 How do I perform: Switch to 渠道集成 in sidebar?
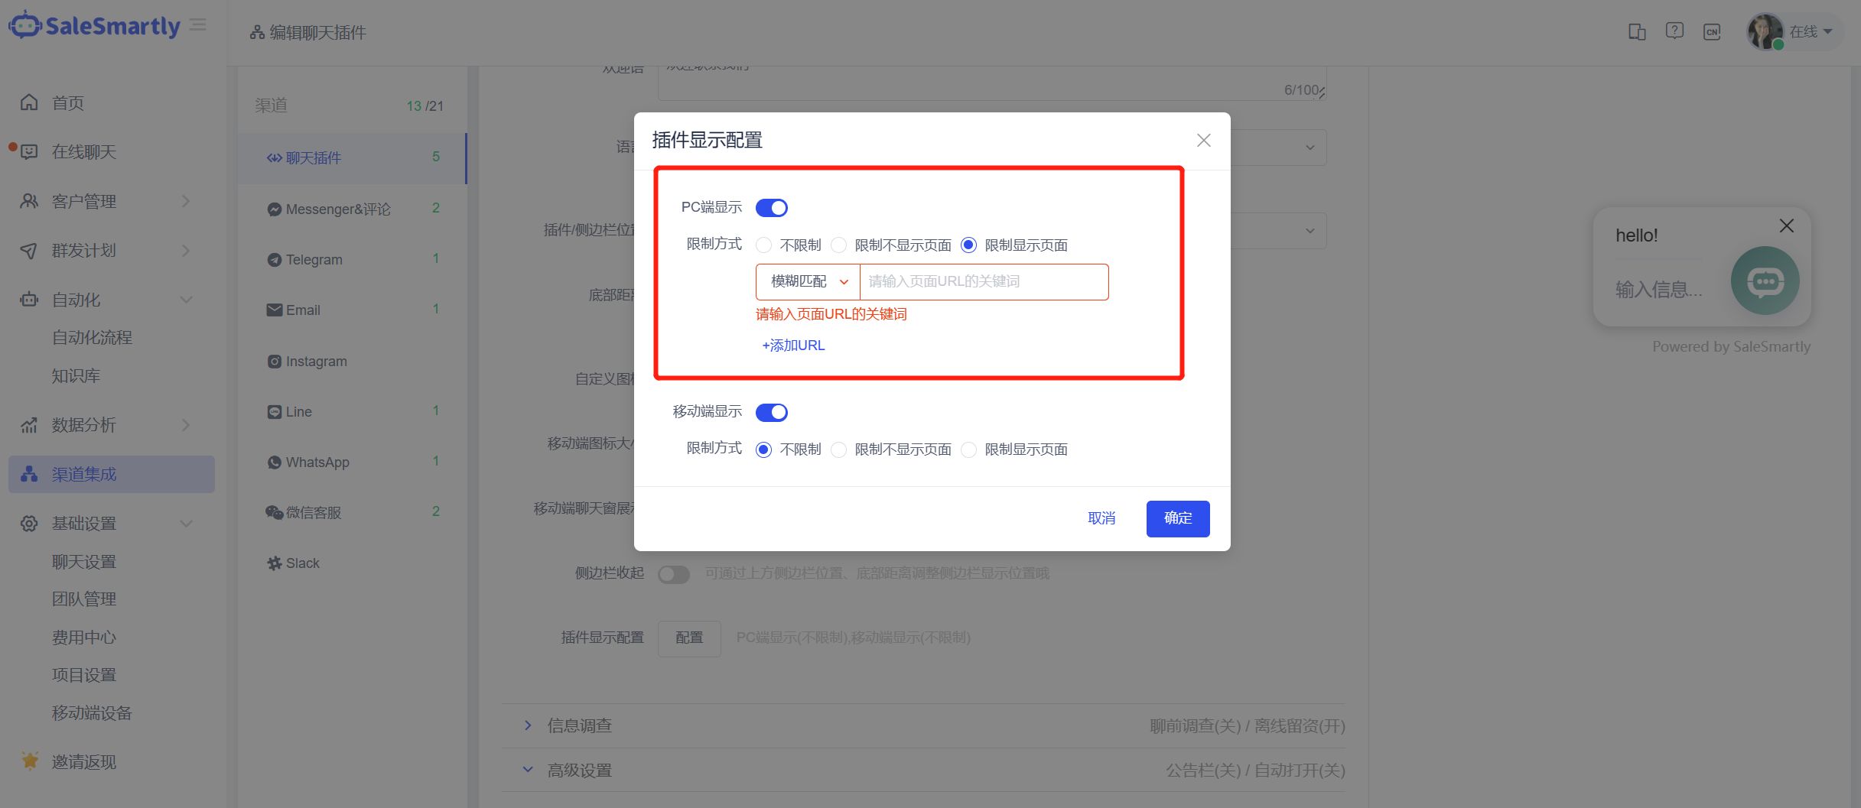click(84, 474)
